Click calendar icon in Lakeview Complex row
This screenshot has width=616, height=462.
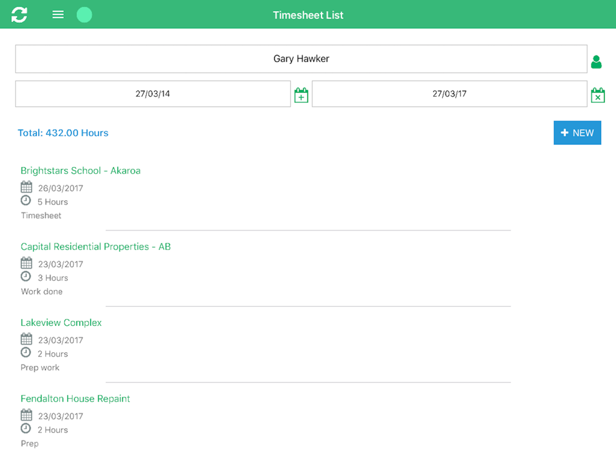click(26, 339)
